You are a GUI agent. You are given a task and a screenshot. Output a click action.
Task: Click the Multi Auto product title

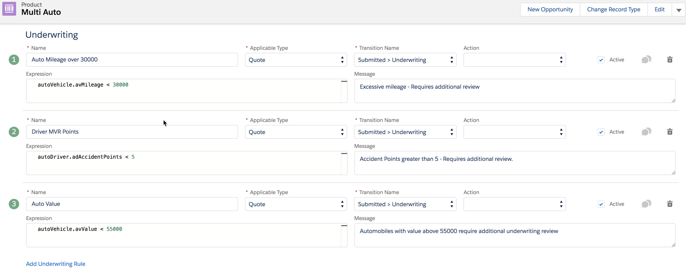[41, 12]
